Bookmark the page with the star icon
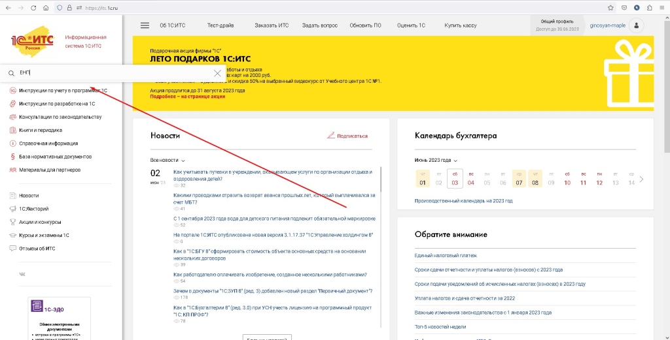 (x=610, y=8)
